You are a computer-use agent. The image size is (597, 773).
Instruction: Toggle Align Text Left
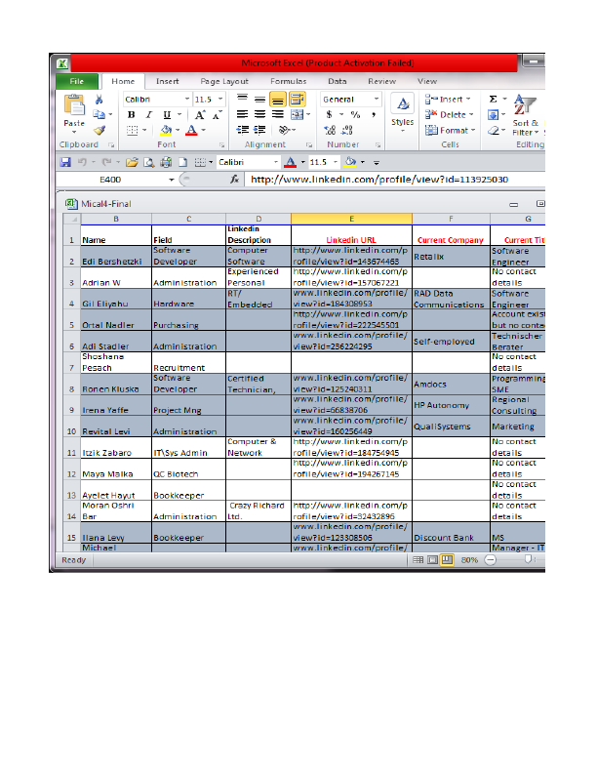(242, 114)
